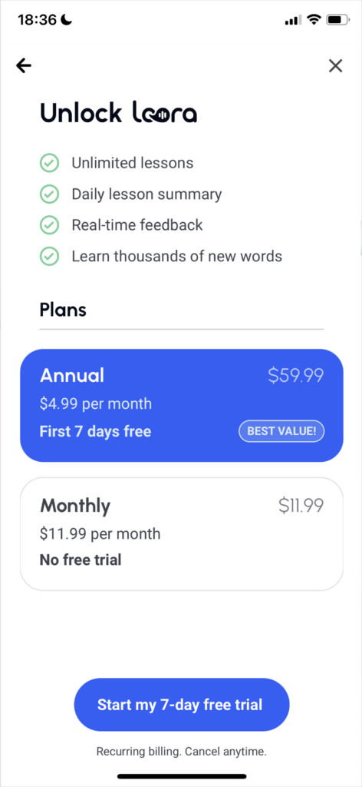Viewport: 362px width, 787px height.
Task: Tap the battery status icon
Action: (337, 19)
